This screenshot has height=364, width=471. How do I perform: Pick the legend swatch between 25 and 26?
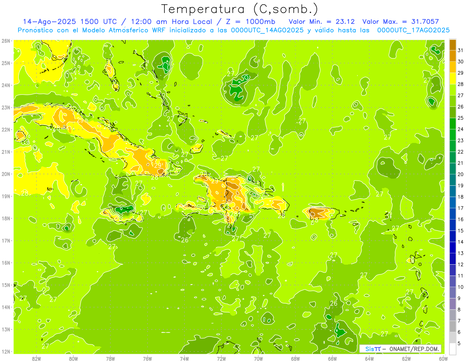[x=453, y=112]
